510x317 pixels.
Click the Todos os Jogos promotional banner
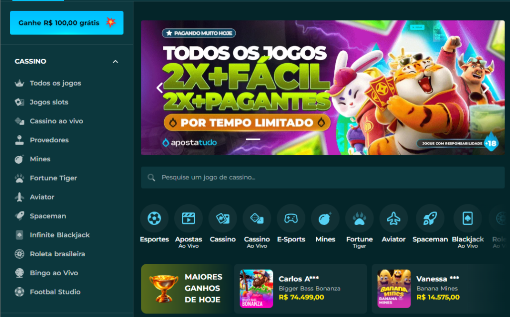(x=323, y=88)
